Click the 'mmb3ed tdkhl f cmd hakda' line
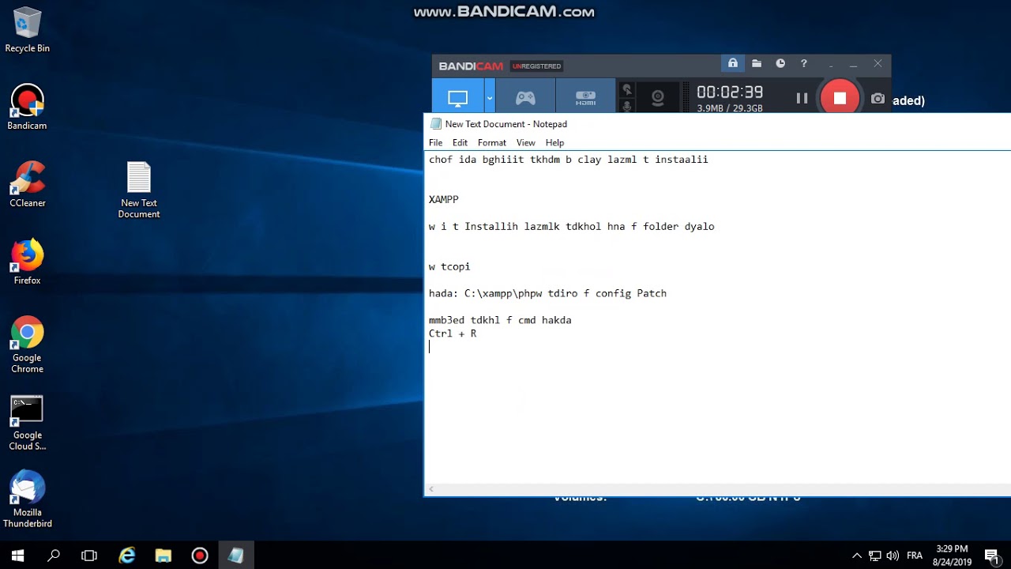The image size is (1011, 569). (x=500, y=320)
